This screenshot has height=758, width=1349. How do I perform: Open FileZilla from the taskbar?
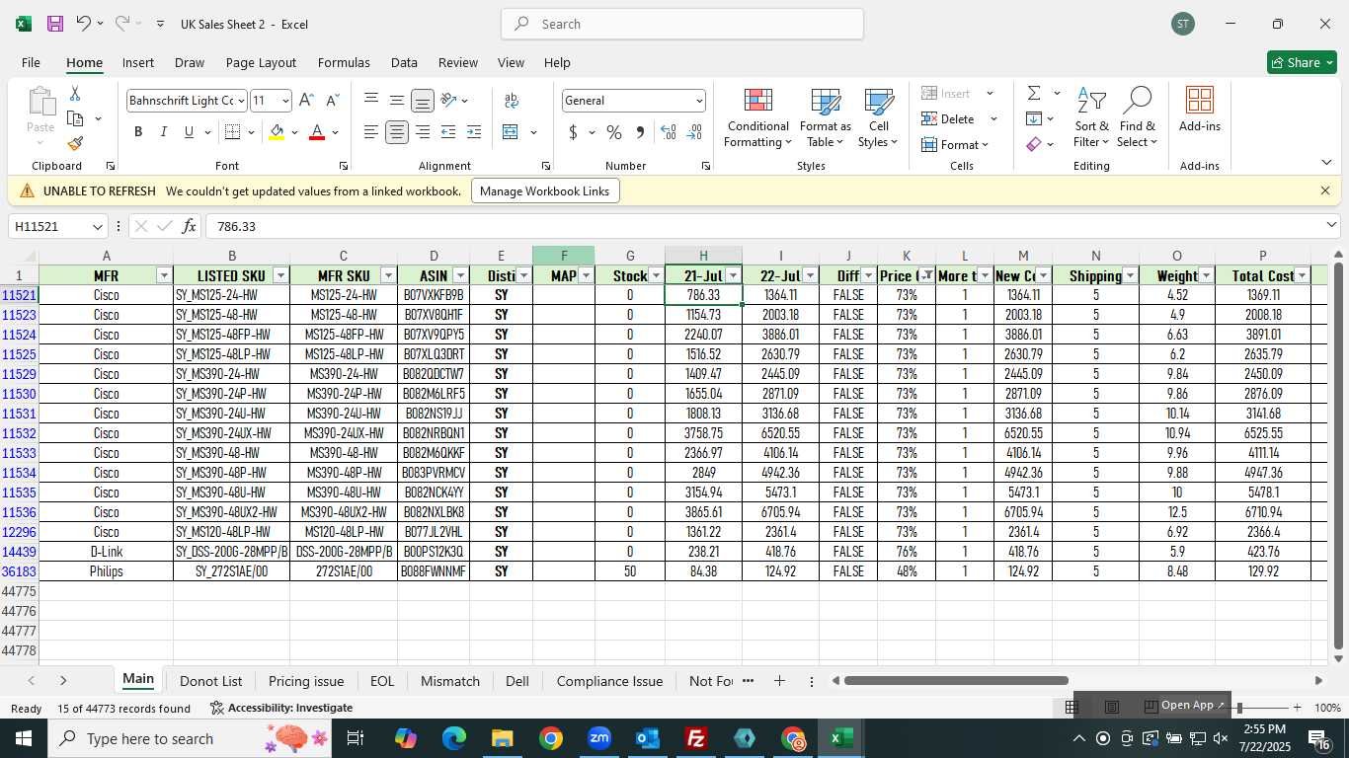(697, 738)
